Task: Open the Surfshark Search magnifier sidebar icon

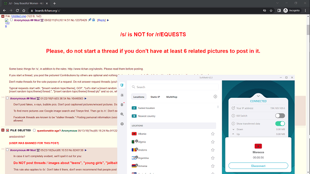Action: [122, 114]
